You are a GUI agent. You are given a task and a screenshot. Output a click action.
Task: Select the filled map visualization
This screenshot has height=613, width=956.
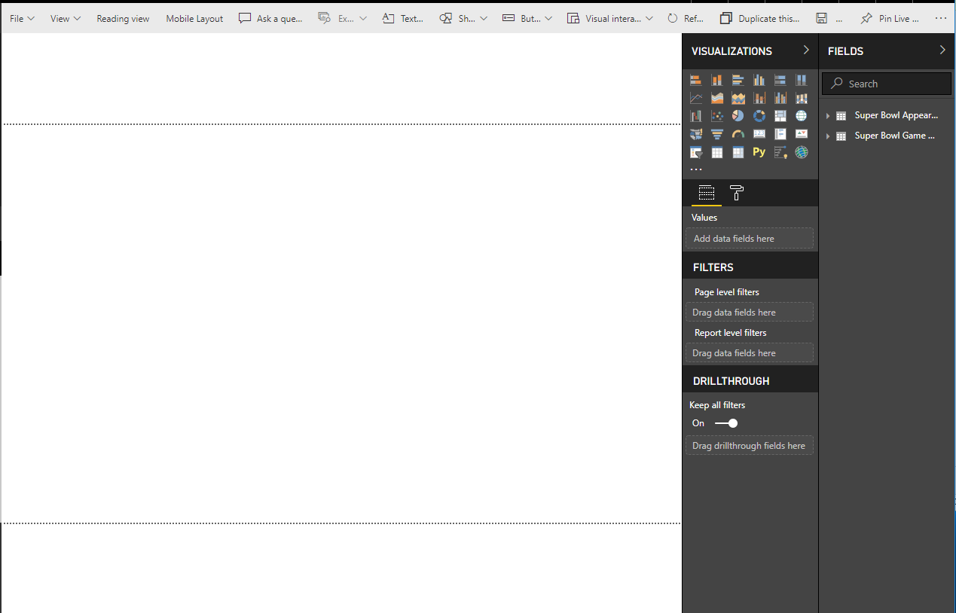[696, 134]
